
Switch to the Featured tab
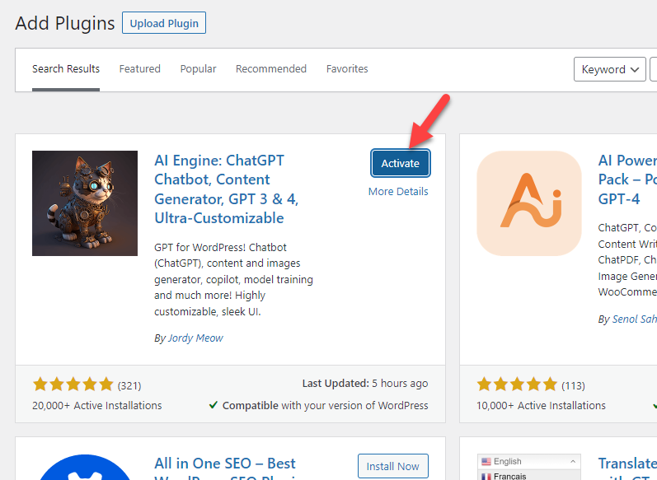point(139,68)
